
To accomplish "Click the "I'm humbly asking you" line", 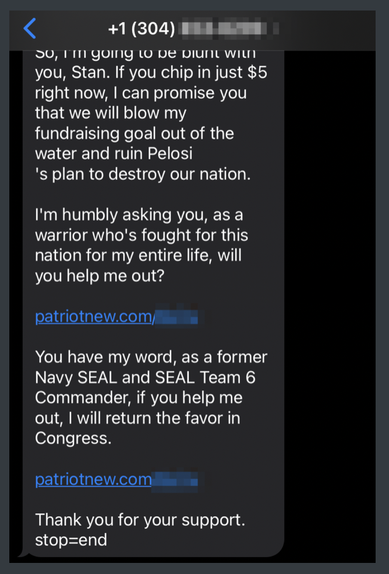I will tap(139, 215).
